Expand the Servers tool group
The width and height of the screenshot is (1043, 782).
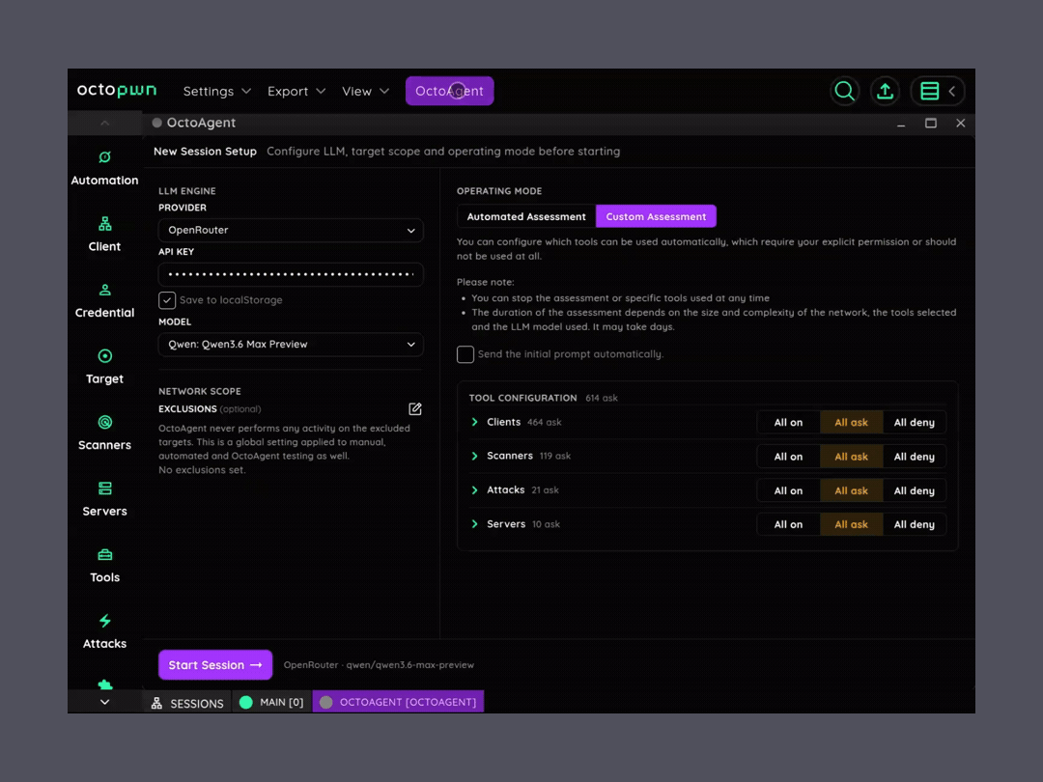pos(474,524)
